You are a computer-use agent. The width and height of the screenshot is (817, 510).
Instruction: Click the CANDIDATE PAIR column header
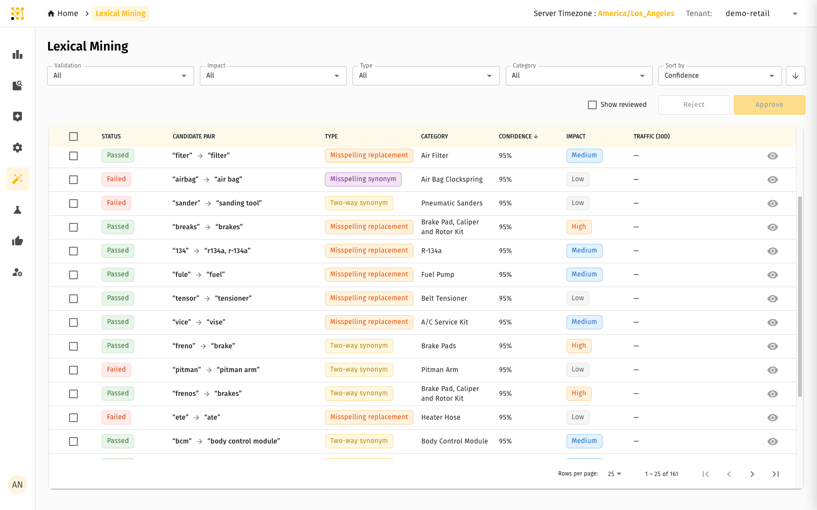point(194,136)
